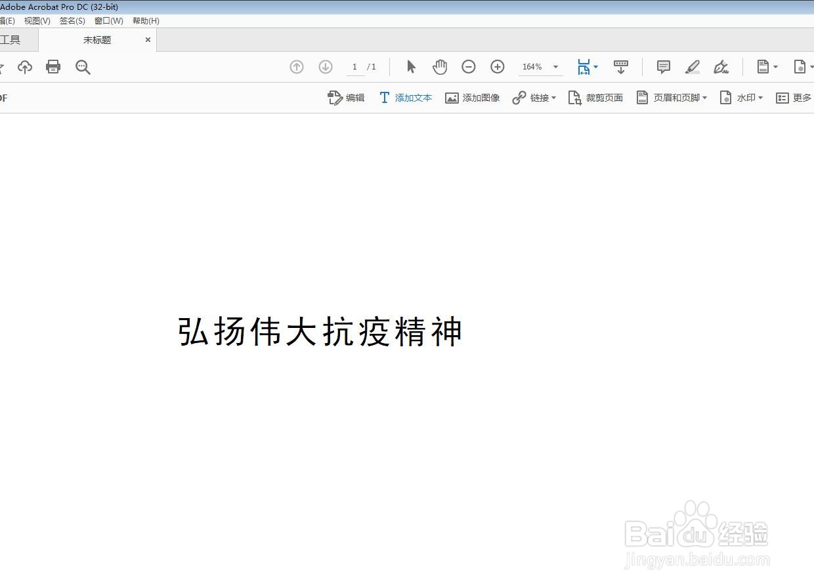Open the find text magnifier icon
The width and height of the screenshot is (814, 587).
tap(83, 67)
